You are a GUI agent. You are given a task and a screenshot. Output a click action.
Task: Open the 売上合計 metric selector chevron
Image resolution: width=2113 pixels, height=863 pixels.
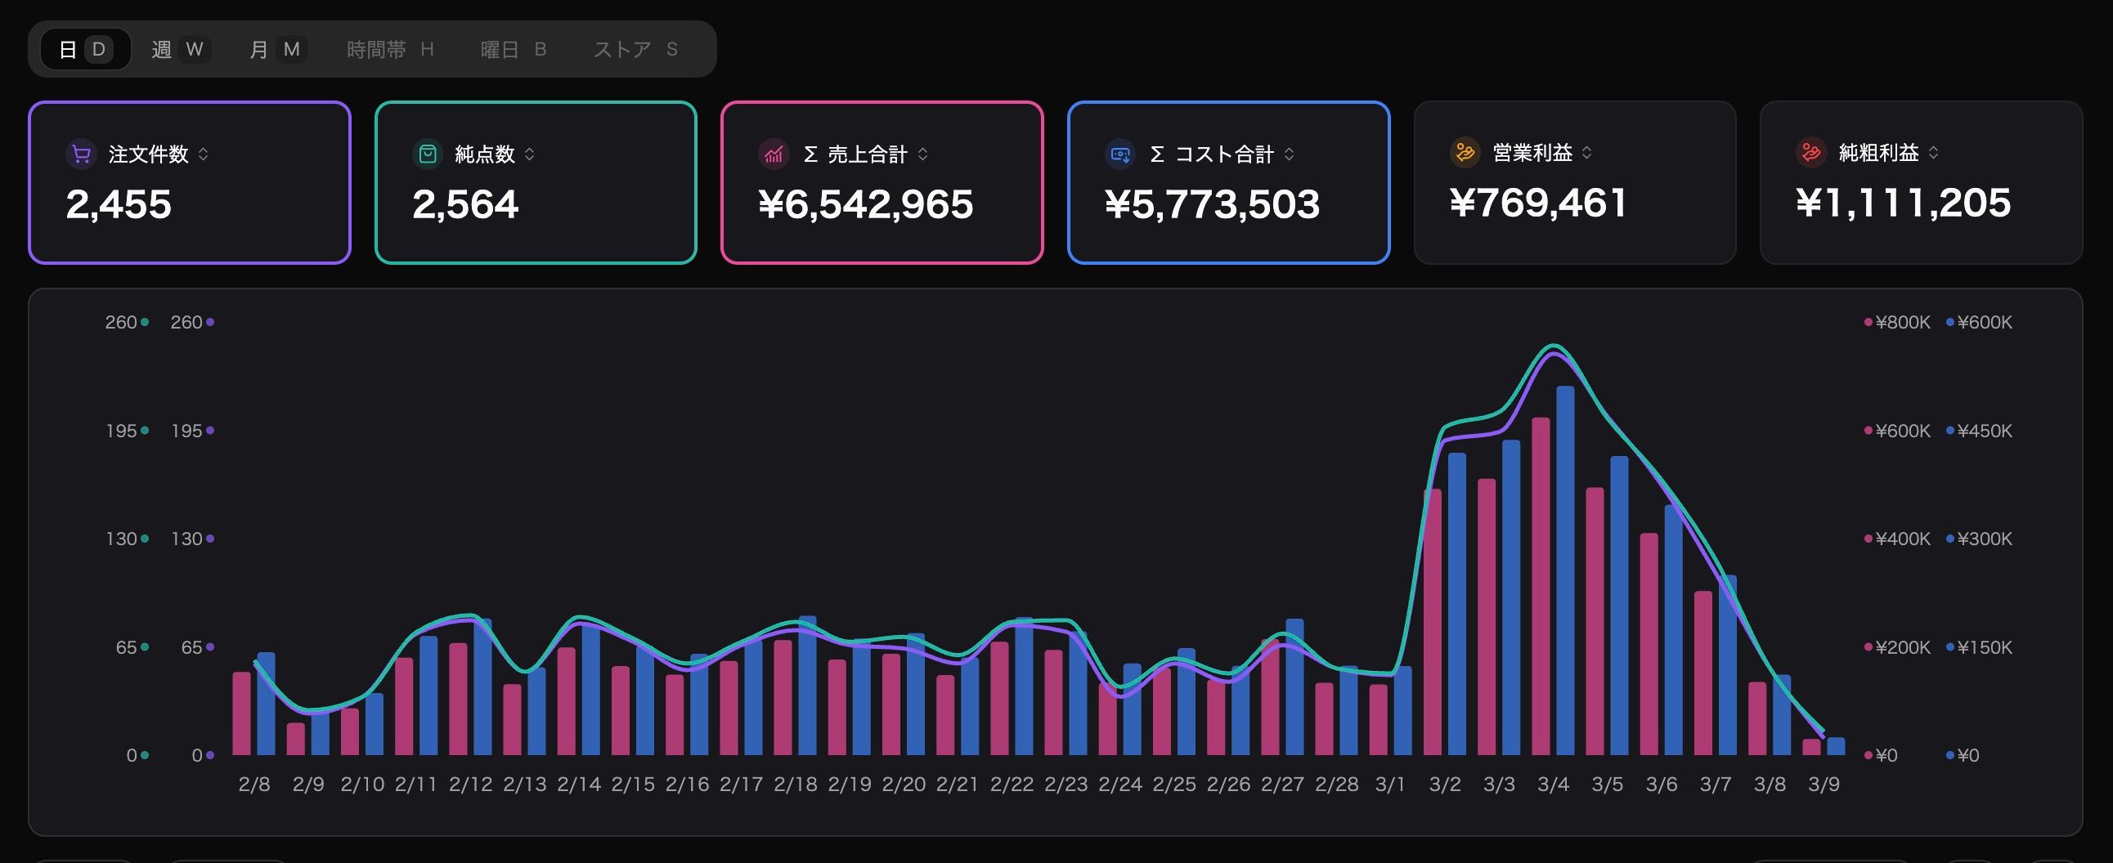[922, 154]
